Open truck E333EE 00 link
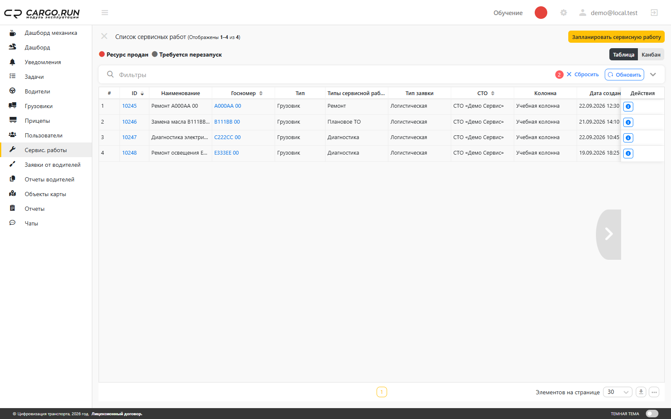 pyautogui.click(x=226, y=153)
